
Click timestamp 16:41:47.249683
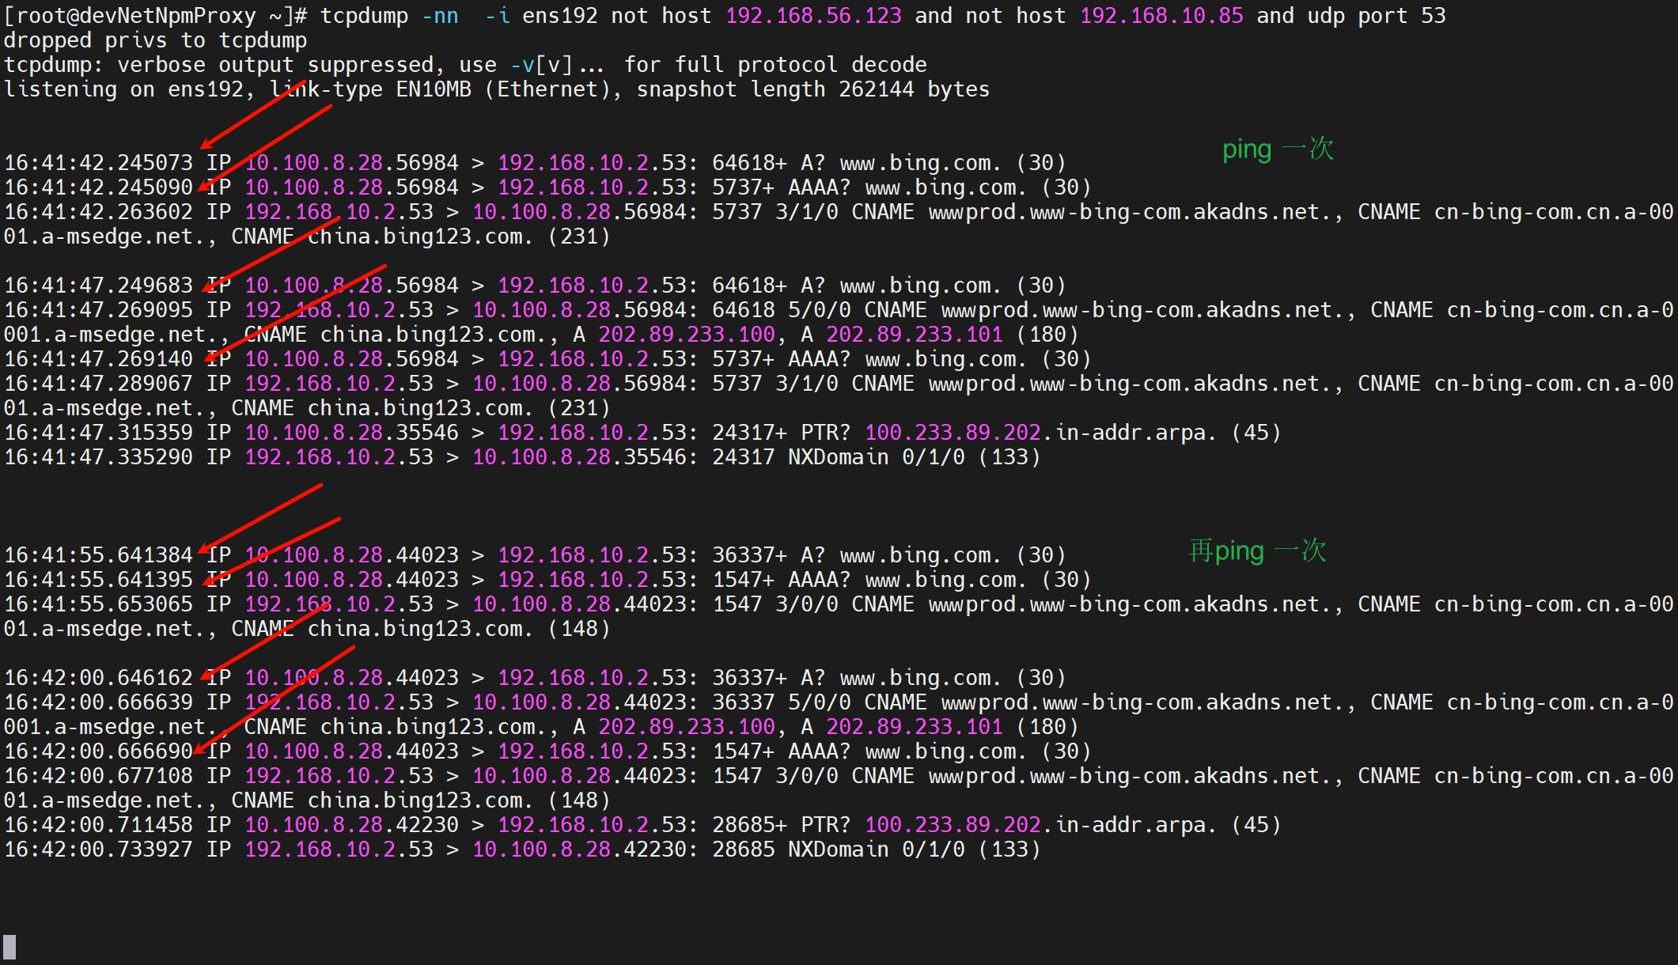pyautogui.click(x=98, y=286)
